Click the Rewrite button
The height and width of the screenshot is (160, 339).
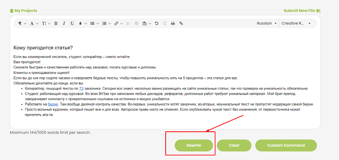tap(194, 145)
